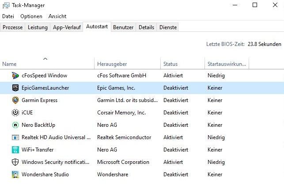Click the Realtek HD Audio icon
This screenshot has width=284, height=186.
(x=15, y=137)
